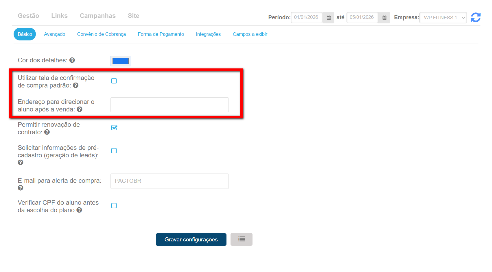Click help icon under pré-cadastro geração de leads
The width and height of the screenshot is (492, 272).
(x=21, y=162)
